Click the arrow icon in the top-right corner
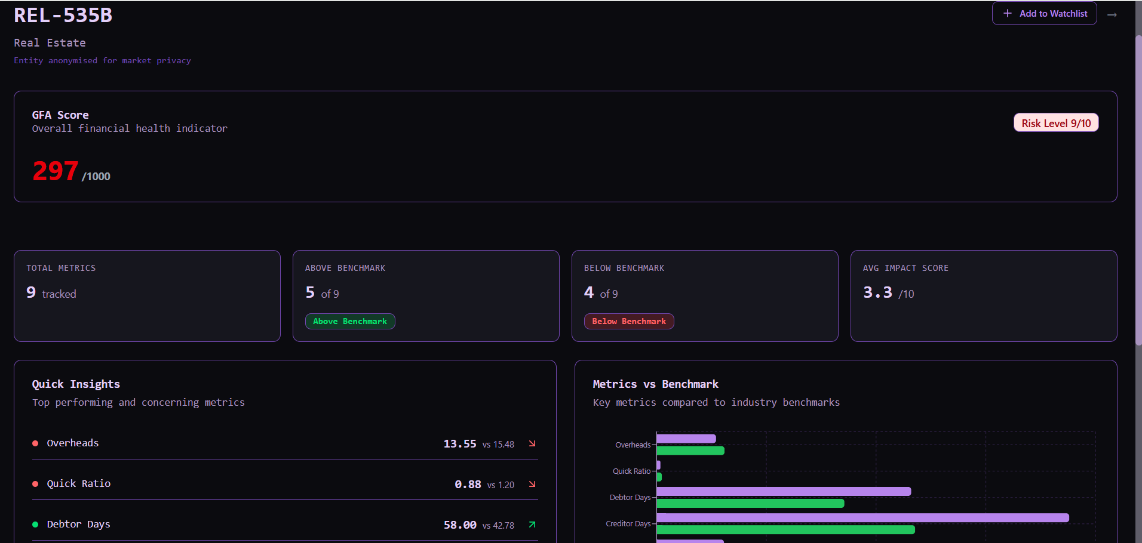1142x543 pixels. tap(1112, 15)
